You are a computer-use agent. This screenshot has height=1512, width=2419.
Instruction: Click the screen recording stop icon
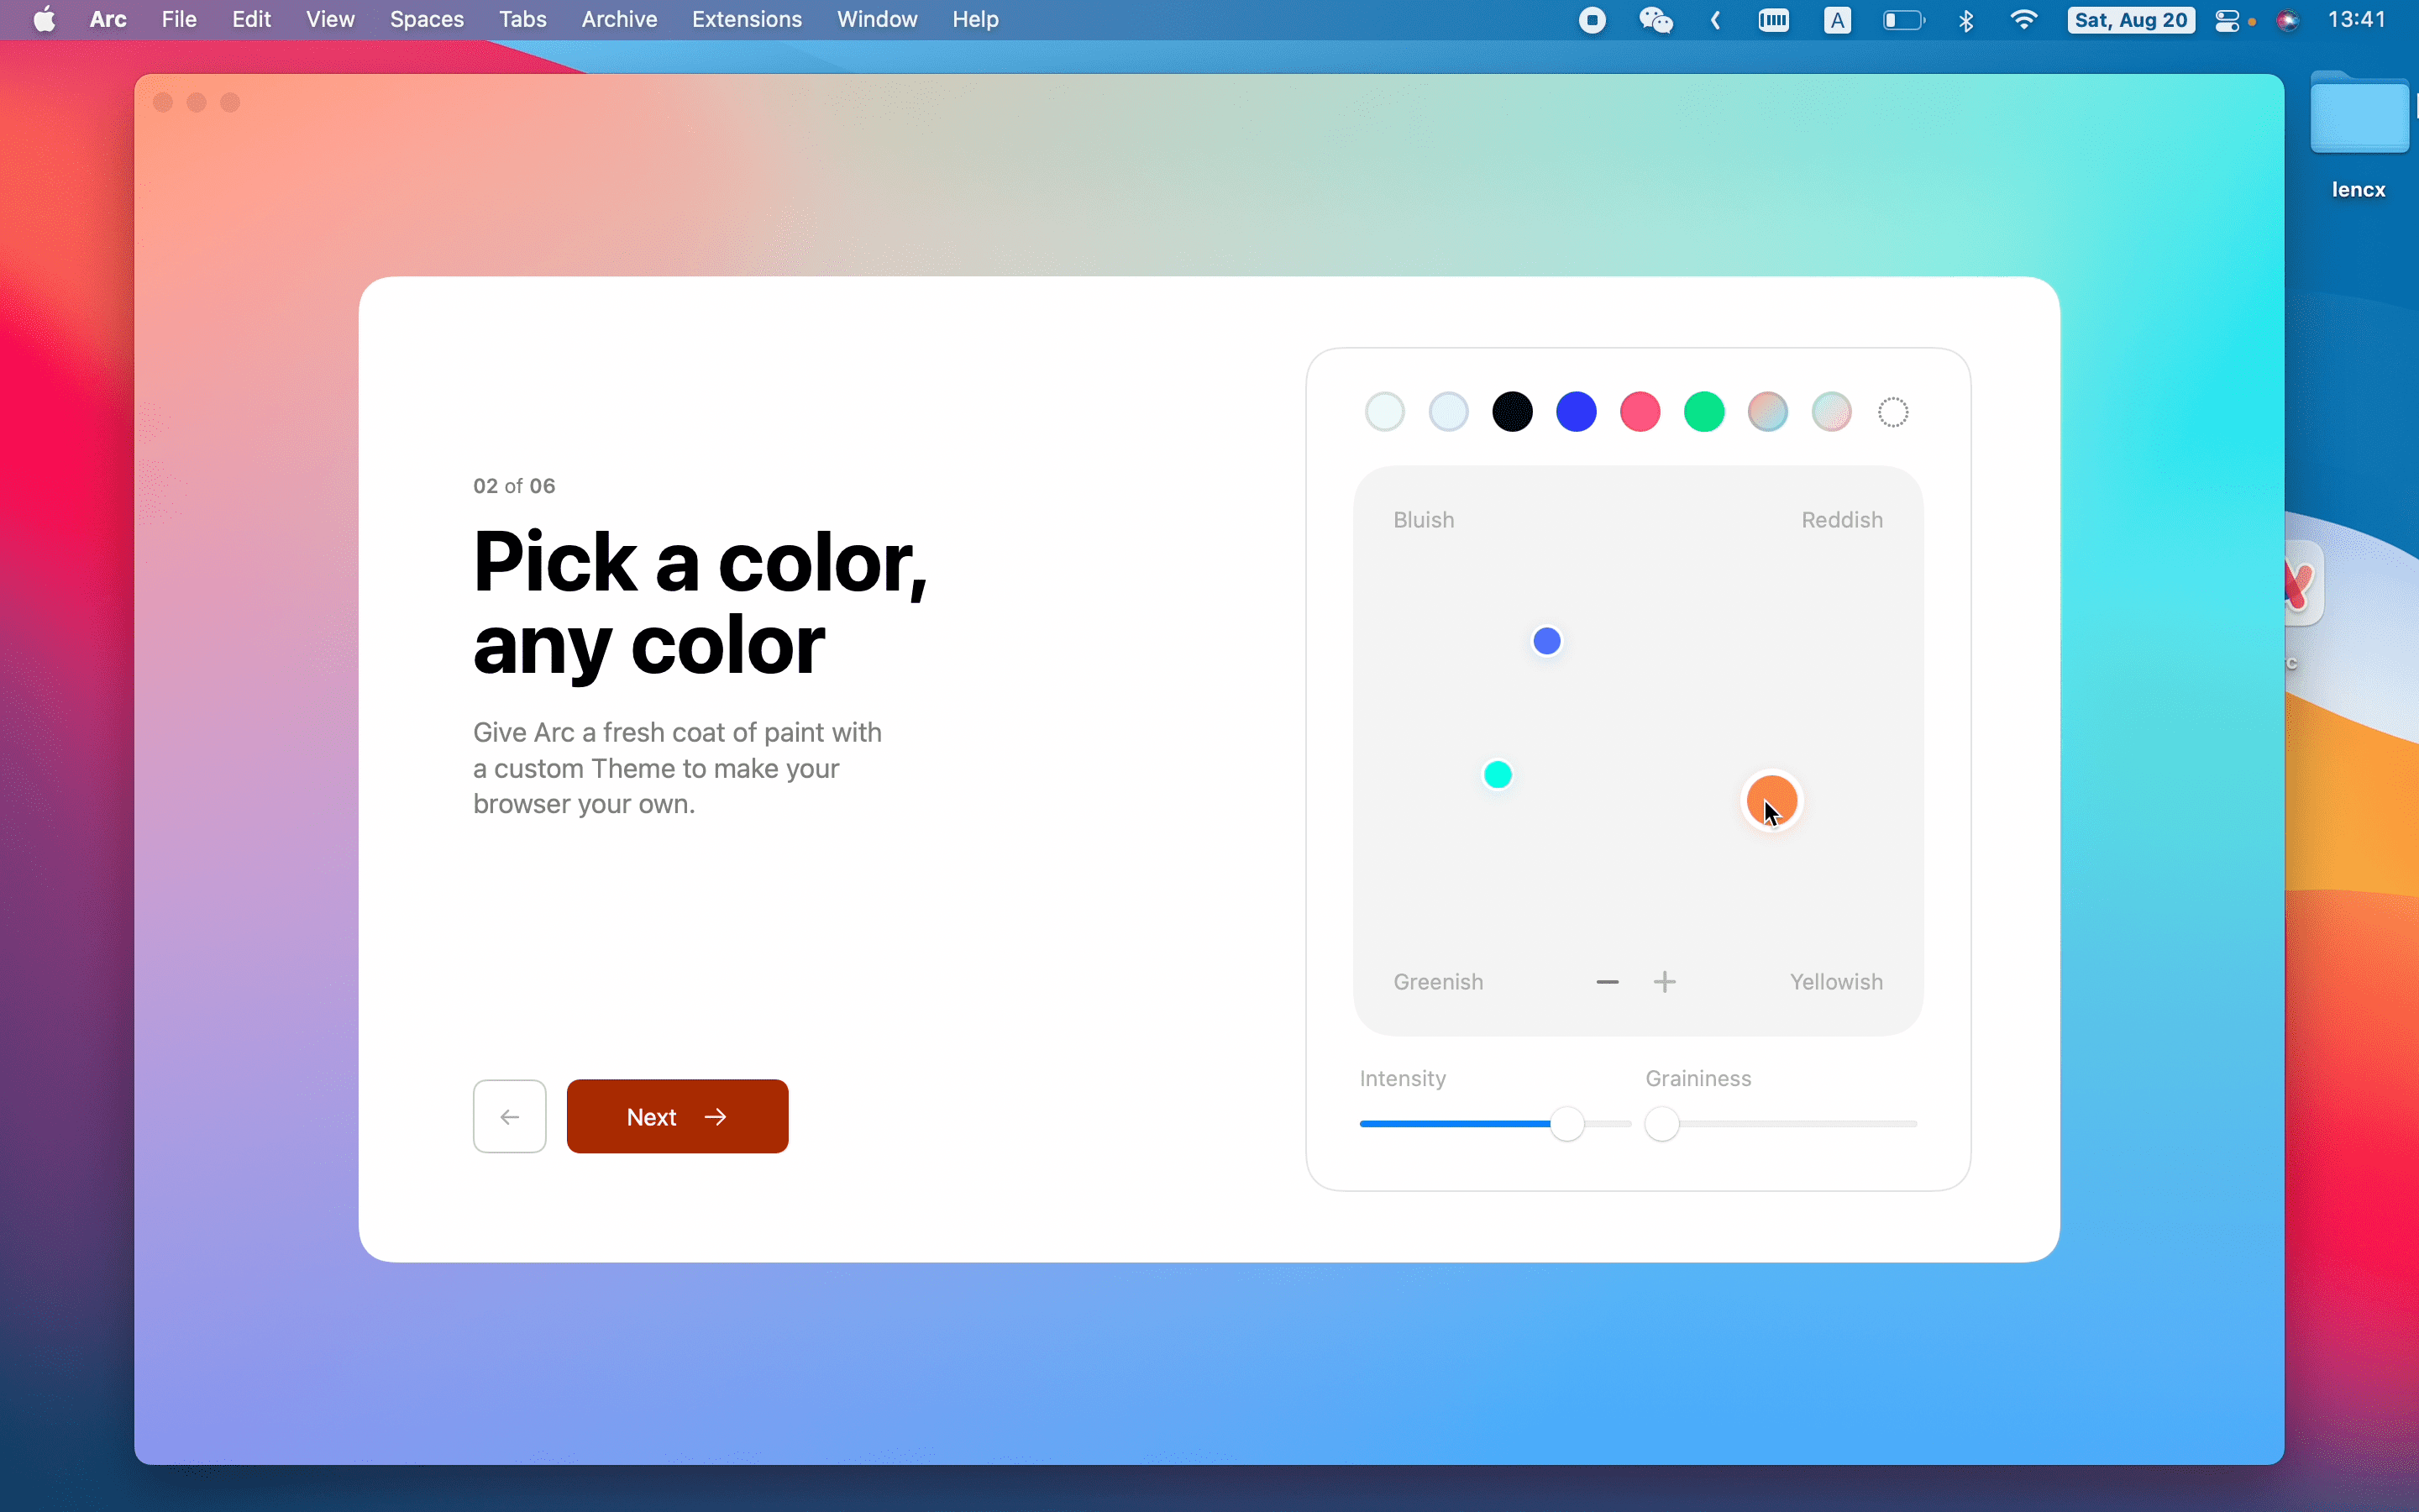tap(1593, 20)
